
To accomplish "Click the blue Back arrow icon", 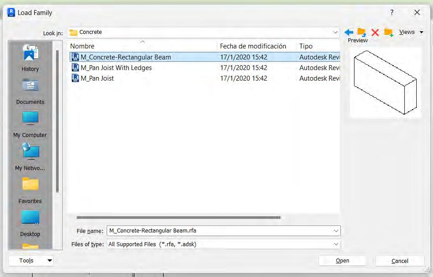I will [349, 32].
